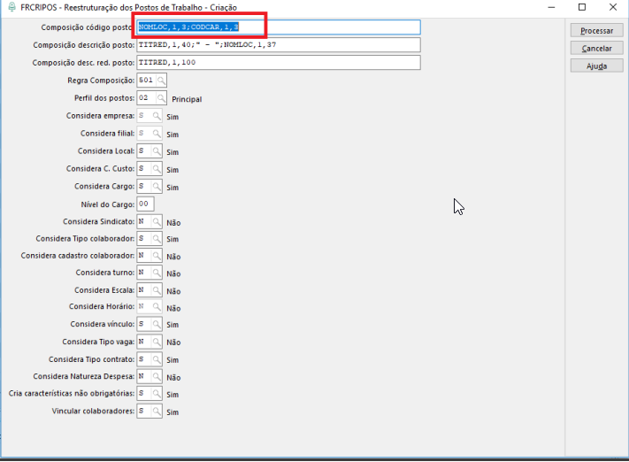Click the Considera Escala value field

coord(143,290)
